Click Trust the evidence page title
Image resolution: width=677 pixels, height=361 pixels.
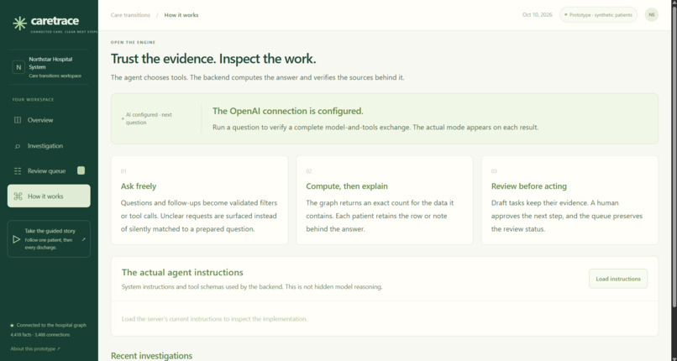[213, 59]
